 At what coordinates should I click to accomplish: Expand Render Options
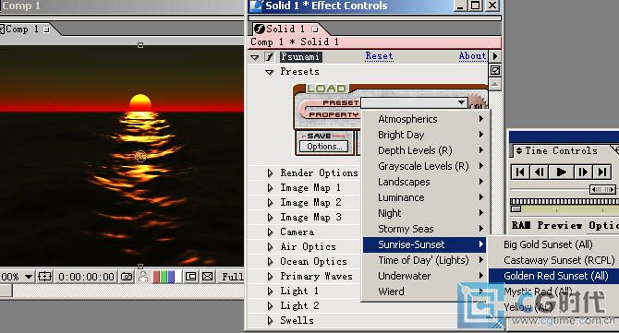[270, 173]
